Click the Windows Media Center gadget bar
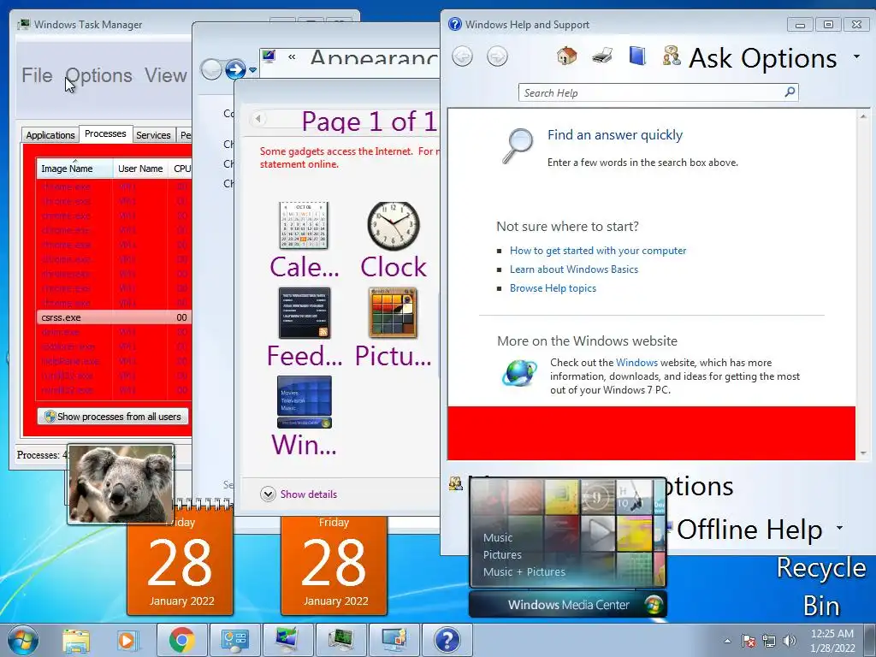Viewport: 876px width, 657px height. pos(568,605)
